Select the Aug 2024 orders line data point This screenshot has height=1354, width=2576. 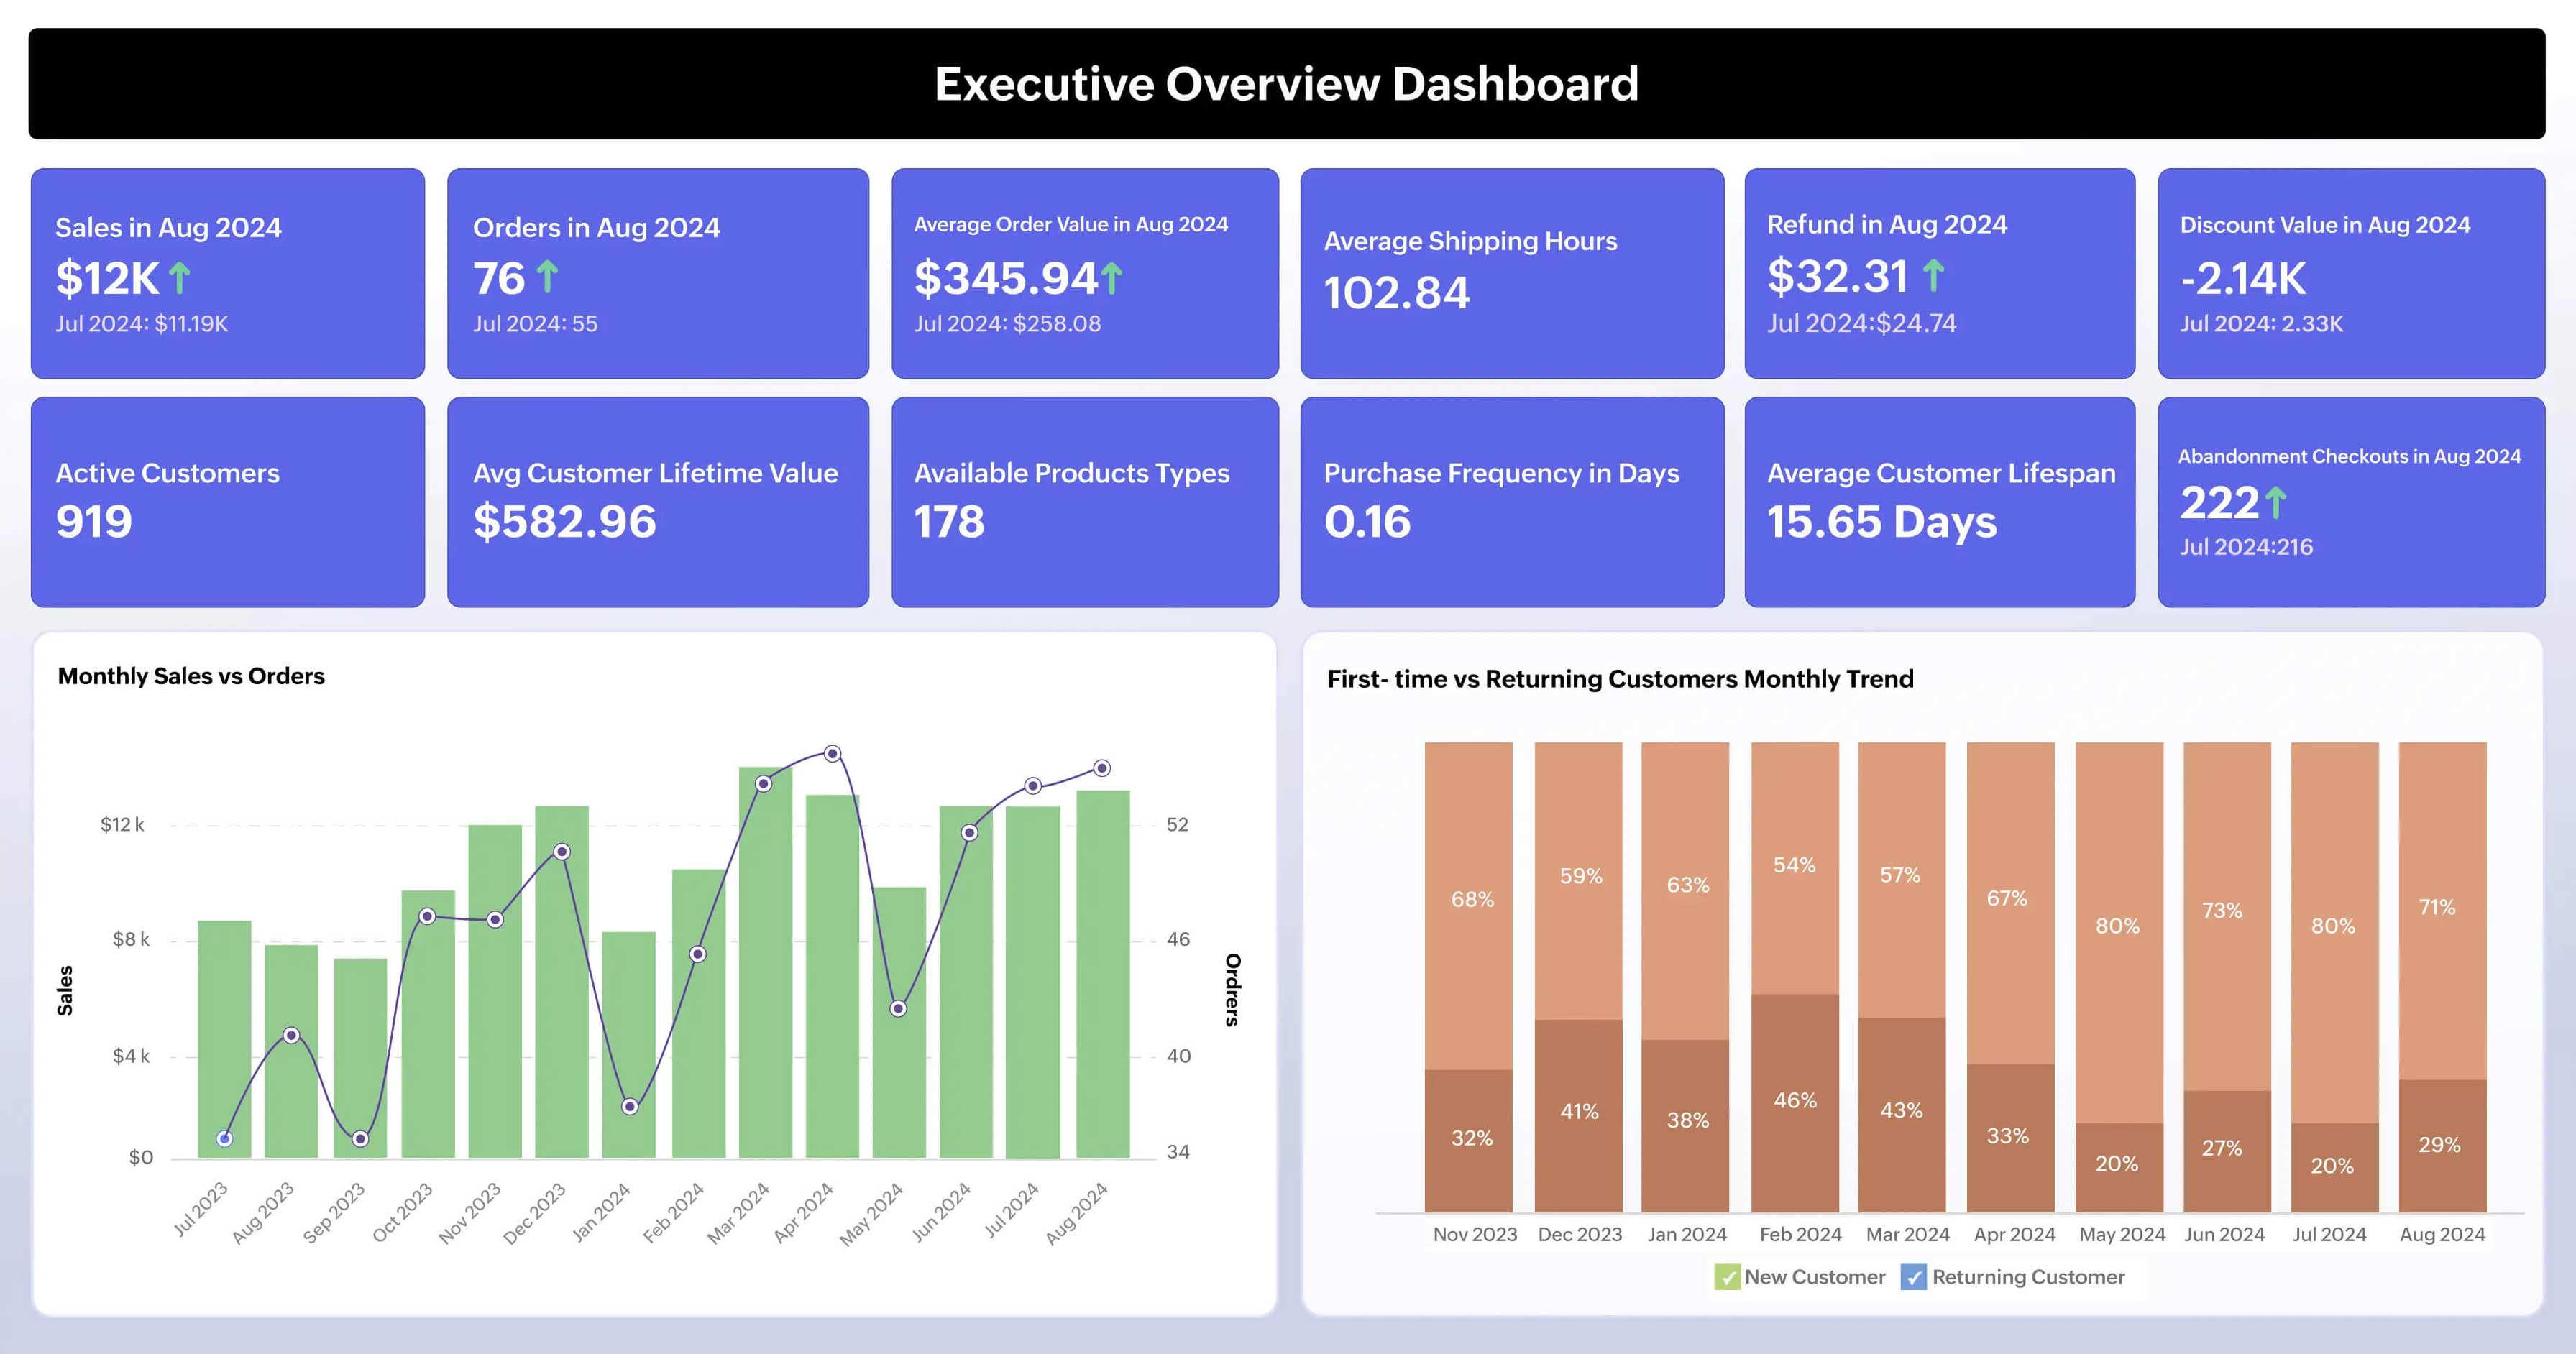pos(1102,768)
